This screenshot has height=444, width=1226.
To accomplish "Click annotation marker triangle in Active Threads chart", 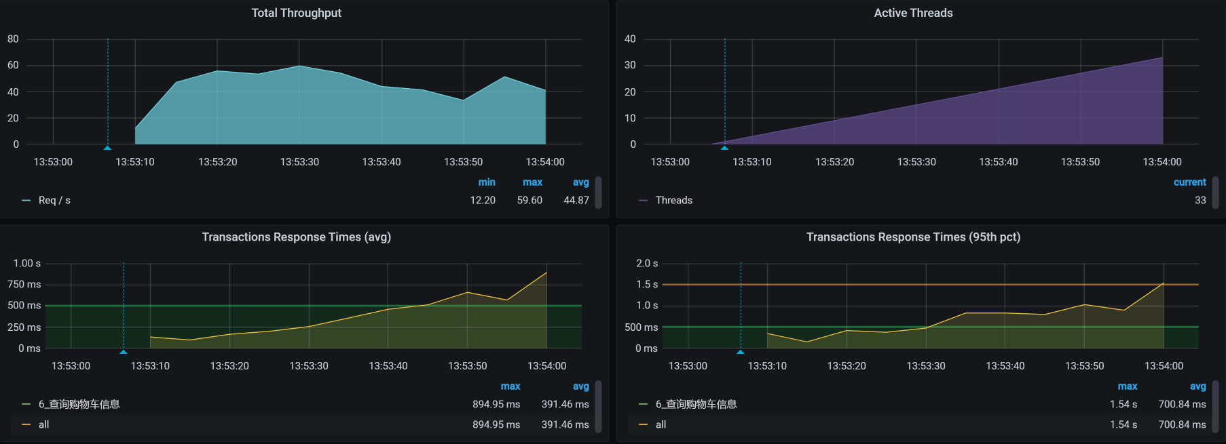I will (x=724, y=147).
